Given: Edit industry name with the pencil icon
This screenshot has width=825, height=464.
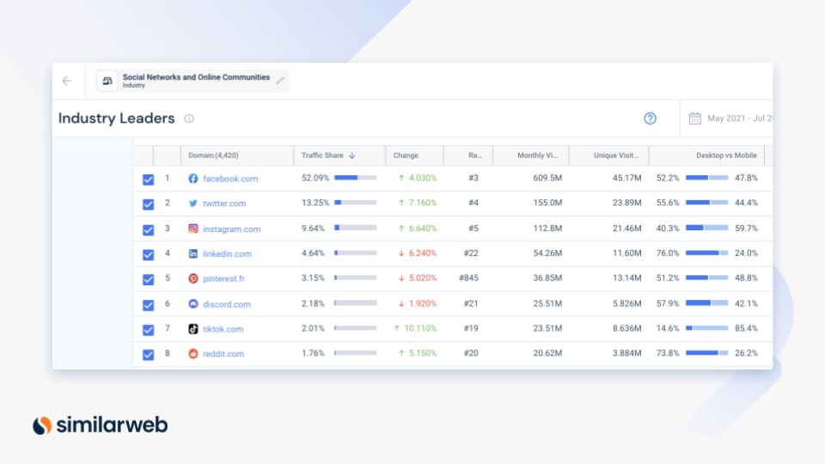Looking at the screenshot, I should (280, 80).
